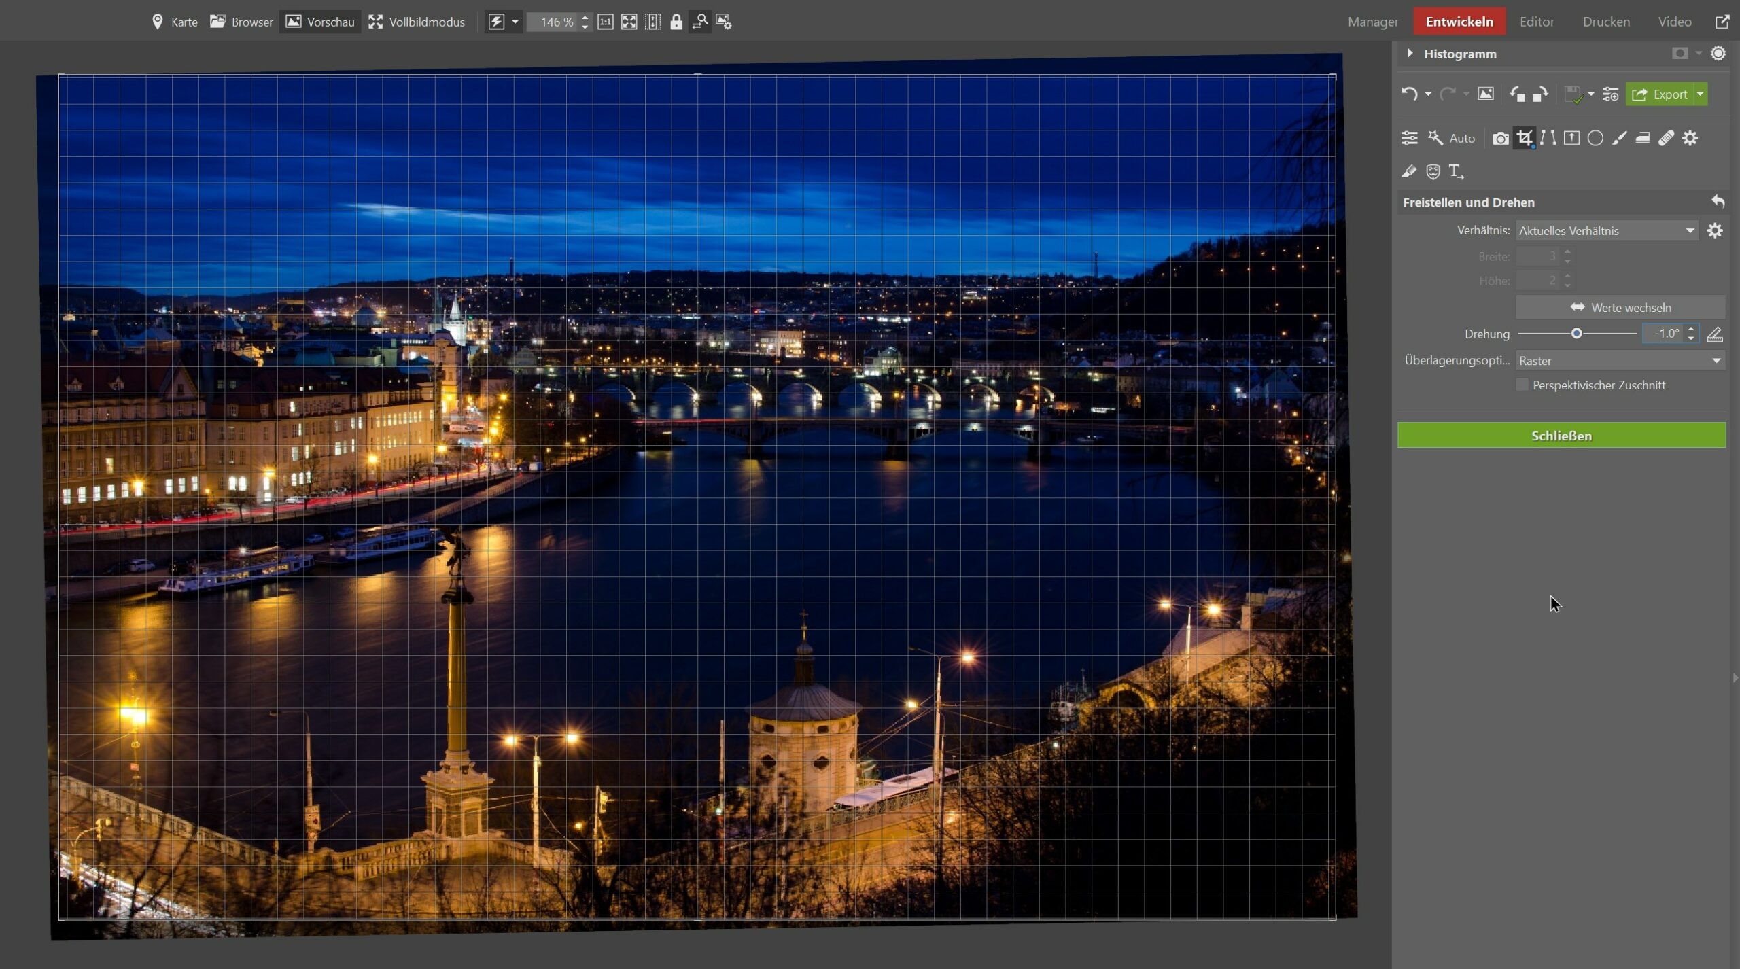This screenshot has height=969, width=1740.
Task: Click the save changes floppy icon
Action: coord(1573,94)
